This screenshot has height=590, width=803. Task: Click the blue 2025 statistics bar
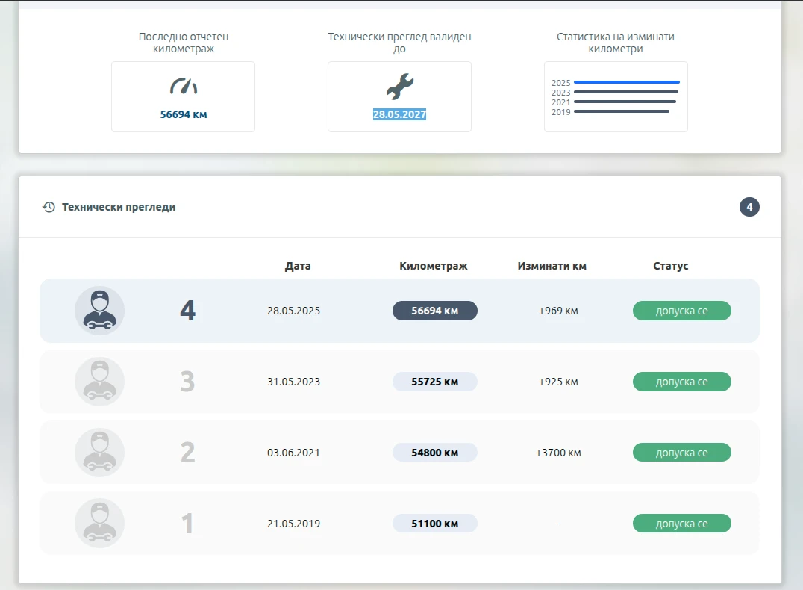627,82
